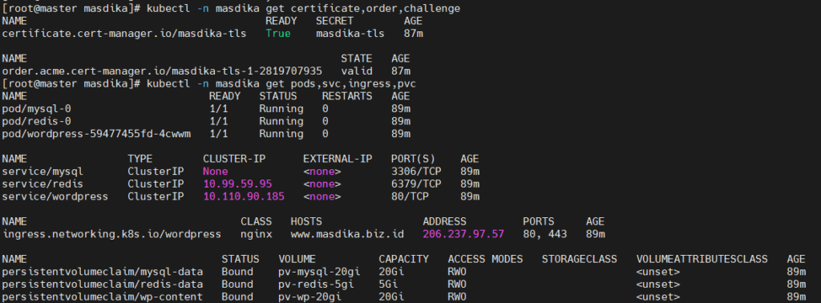The width and height of the screenshot is (821, 303).
Task: Click the valid order state
Action: pos(357,71)
